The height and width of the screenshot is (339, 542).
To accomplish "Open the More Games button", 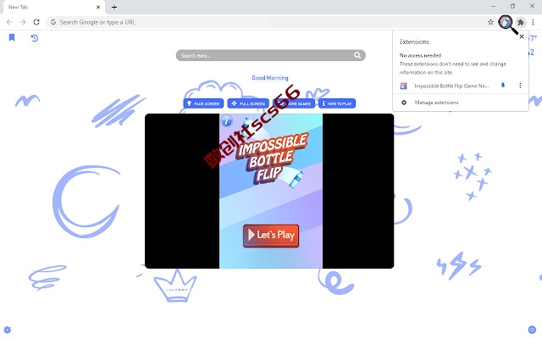I will (x=294, y=103).
